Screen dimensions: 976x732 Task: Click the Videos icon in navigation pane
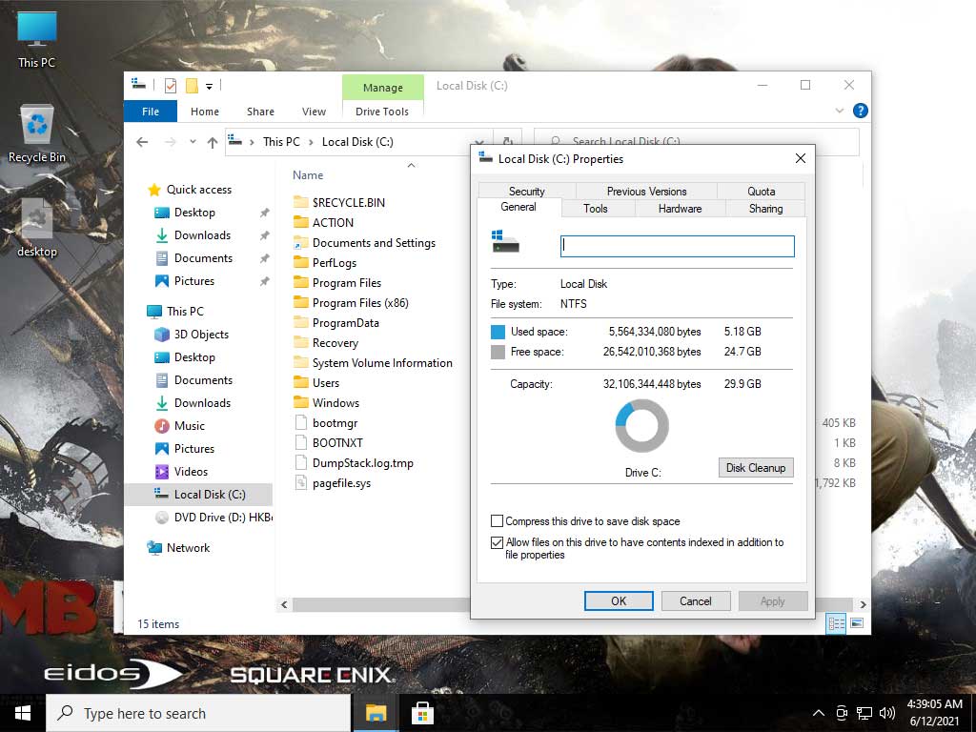click(162, 471)
